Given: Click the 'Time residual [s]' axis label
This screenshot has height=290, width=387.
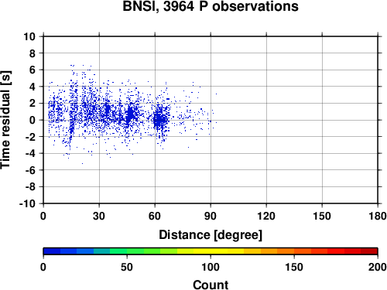Looking at the screenshot, I should click(x=5, y=120).
